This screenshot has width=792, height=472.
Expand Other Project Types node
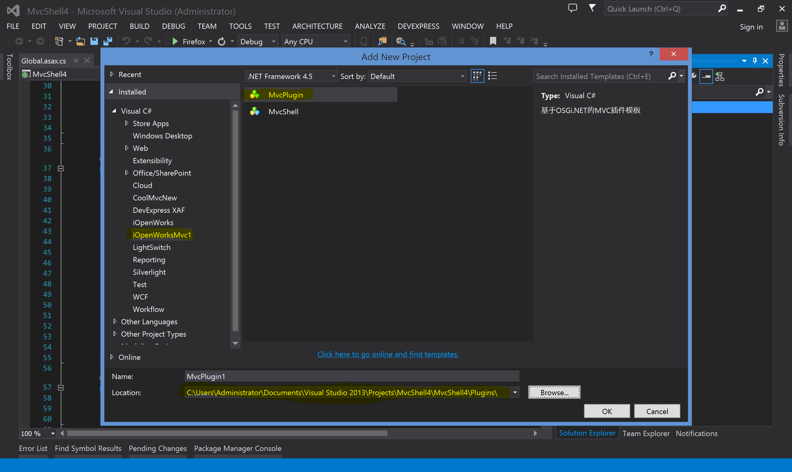115,334
